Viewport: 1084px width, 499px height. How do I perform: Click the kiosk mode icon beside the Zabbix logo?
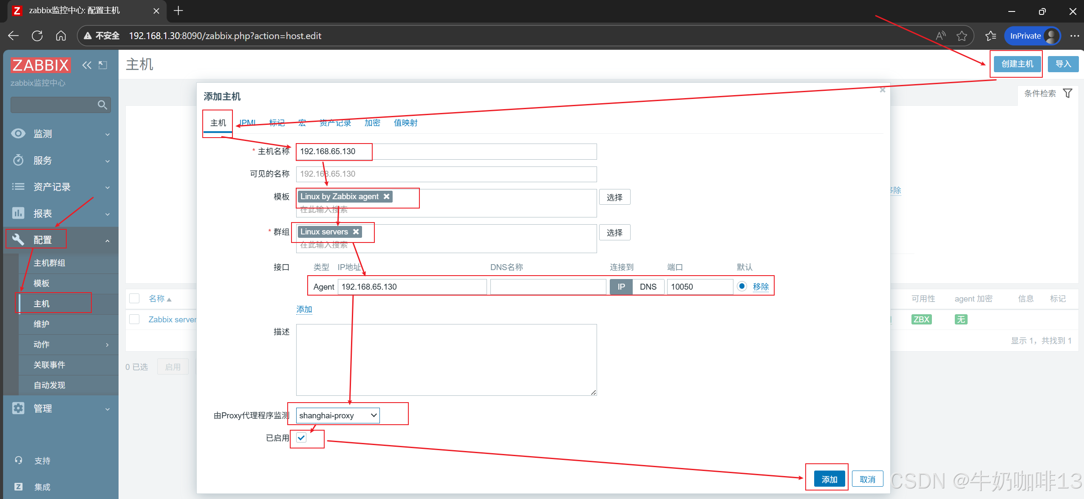(103, 65)
